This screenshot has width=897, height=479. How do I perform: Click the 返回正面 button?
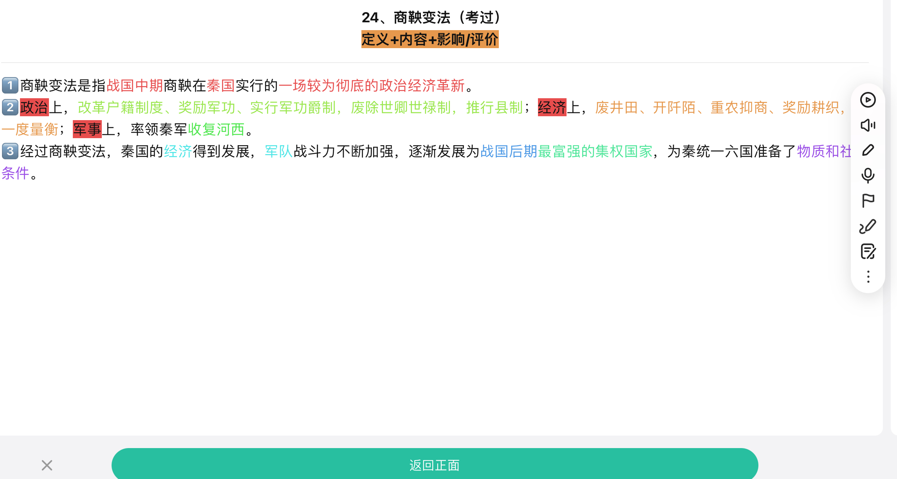pyautogui.click(x=435, y=465)
